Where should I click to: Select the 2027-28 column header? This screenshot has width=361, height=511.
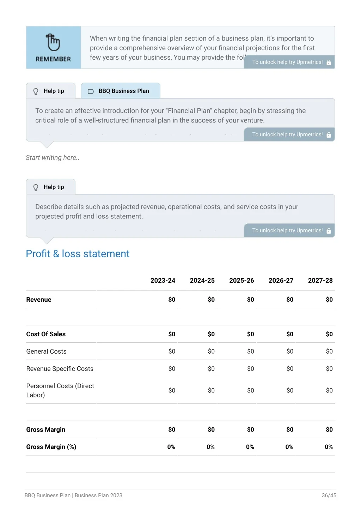(x=320, y=281)
